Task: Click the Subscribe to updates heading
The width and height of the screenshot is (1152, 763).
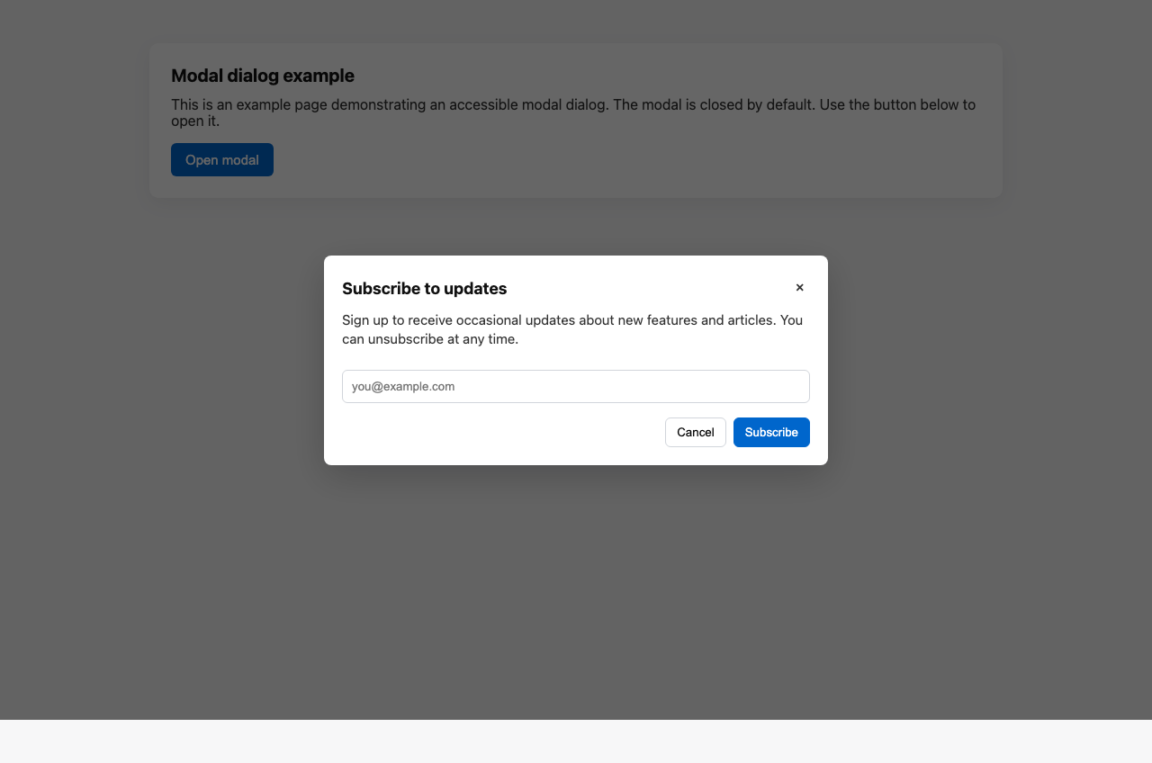Action: pyautogui.click(x=424, y=289)
